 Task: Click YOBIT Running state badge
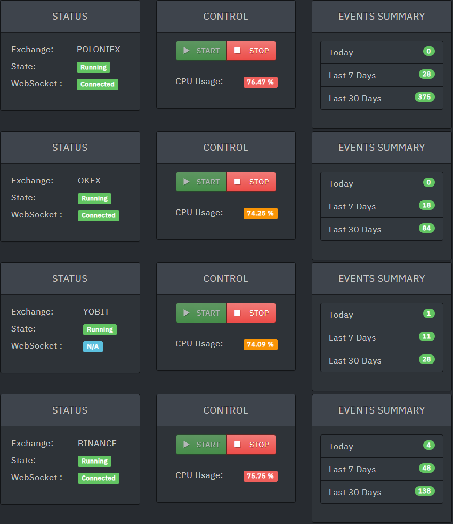pos(100,329)
